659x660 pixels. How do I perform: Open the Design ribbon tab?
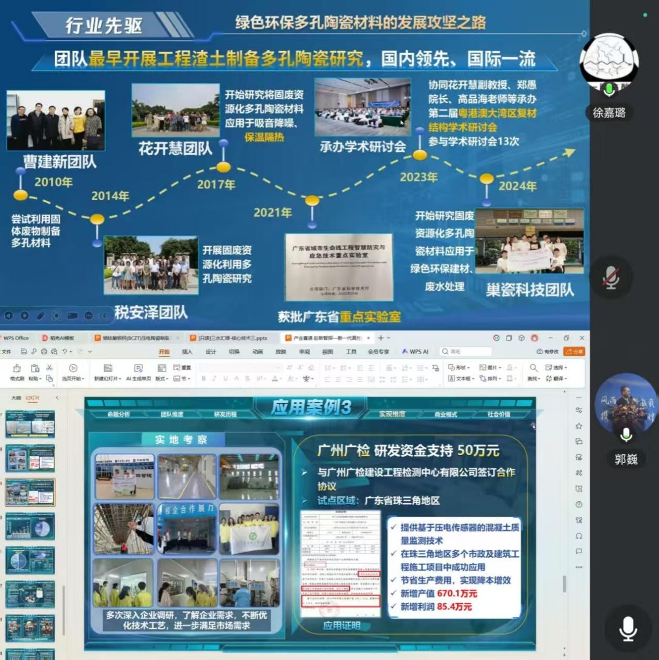pos(210,352)
